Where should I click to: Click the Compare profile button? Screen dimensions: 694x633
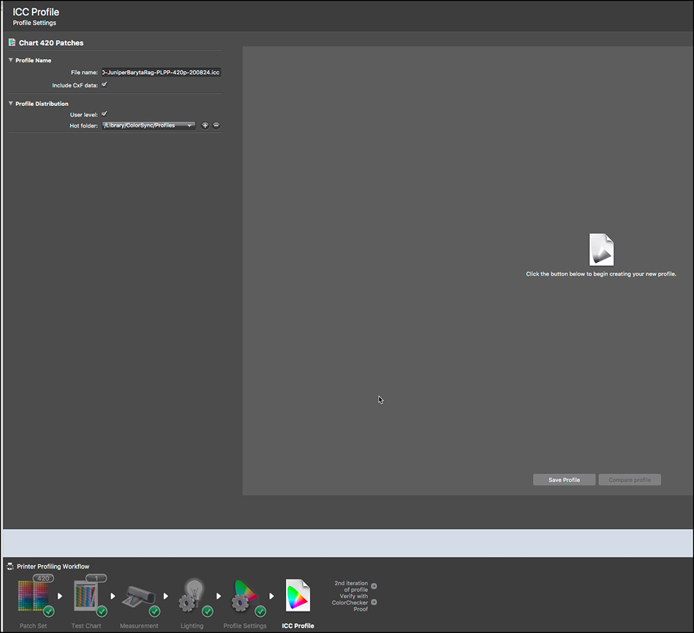tap(629, 480)
